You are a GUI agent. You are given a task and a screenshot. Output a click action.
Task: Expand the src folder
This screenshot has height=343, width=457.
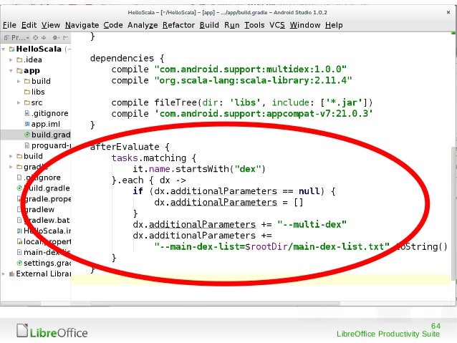tap(19, 102)
